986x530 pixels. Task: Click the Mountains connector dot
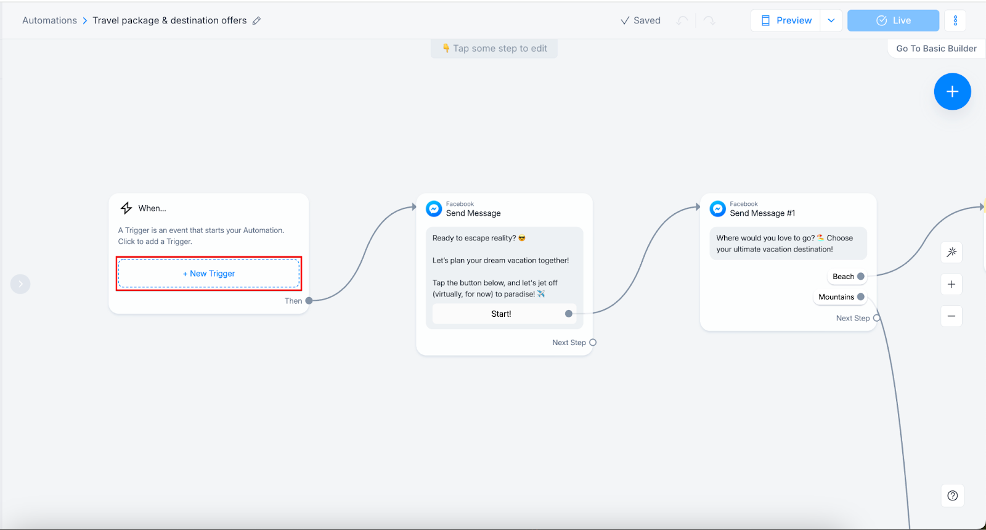(x=861, y=297)
